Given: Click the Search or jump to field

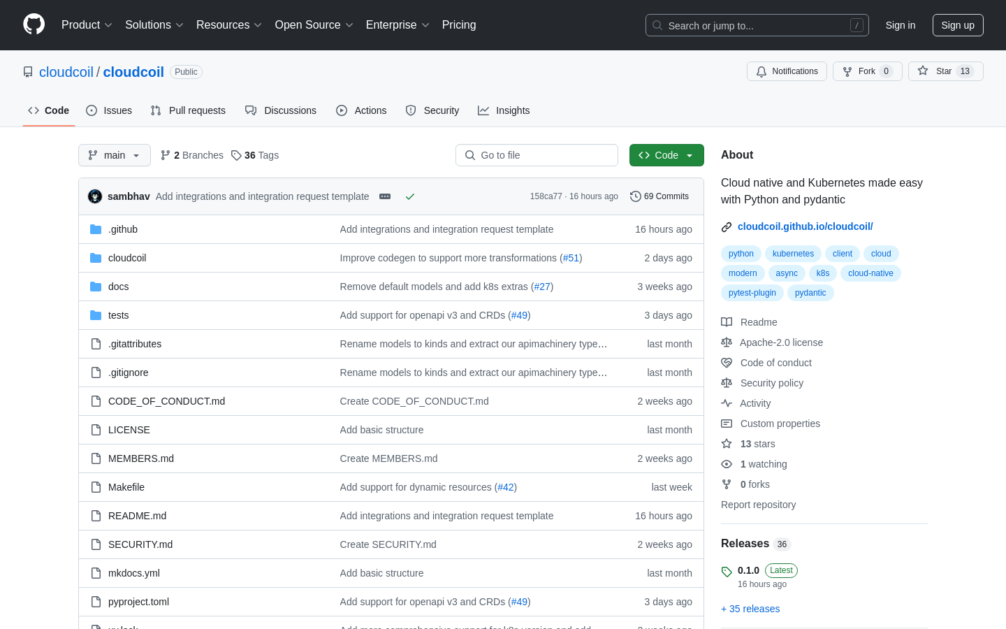Looking at the screenshot, I should click(x=757, y=25).
